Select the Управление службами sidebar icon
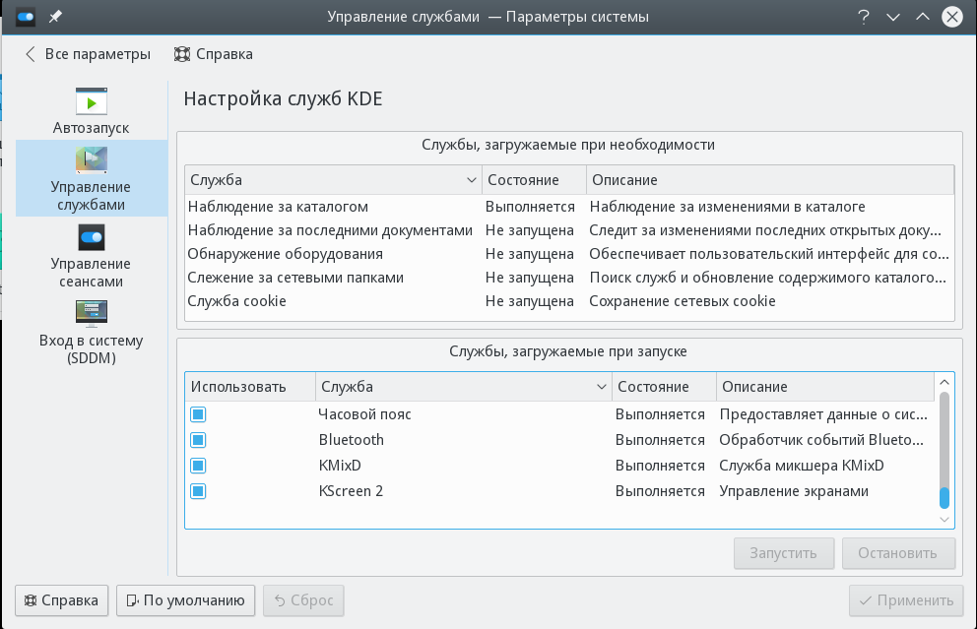Image resolution: width=977 pixels, height=629 pixels. pos(92,160)
